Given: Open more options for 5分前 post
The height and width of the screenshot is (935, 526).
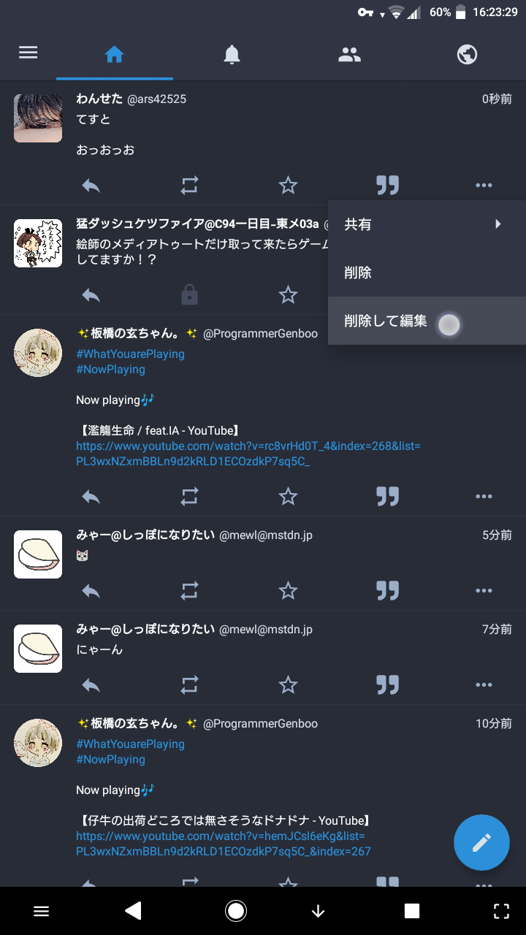Looking at the screenshot, I should coord(484,590).
